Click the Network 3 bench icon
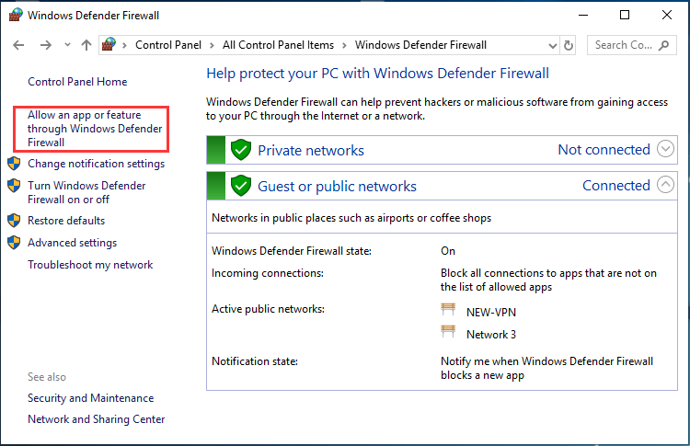The height and width of the screenshot is (446, 690). [x=448, y=331]
